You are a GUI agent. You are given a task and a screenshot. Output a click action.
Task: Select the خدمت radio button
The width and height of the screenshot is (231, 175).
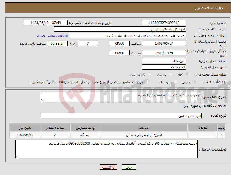[x=170, y=74]
